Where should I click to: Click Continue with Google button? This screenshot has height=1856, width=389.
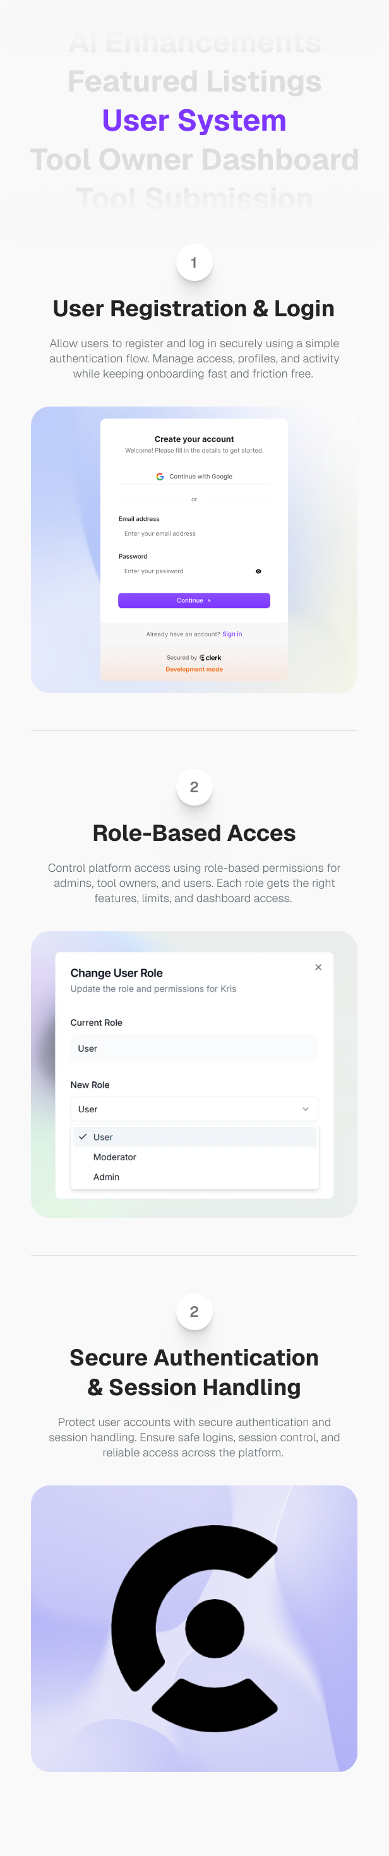(x=194, y=476)
